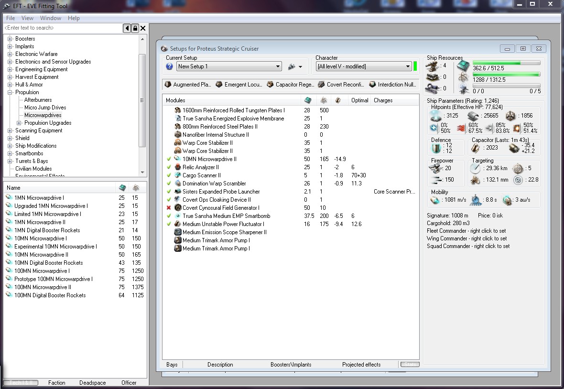Select Micro Jump Drives tree item
Image resolution: width=564 pixels, height=389 pixels.
point(45,108)
